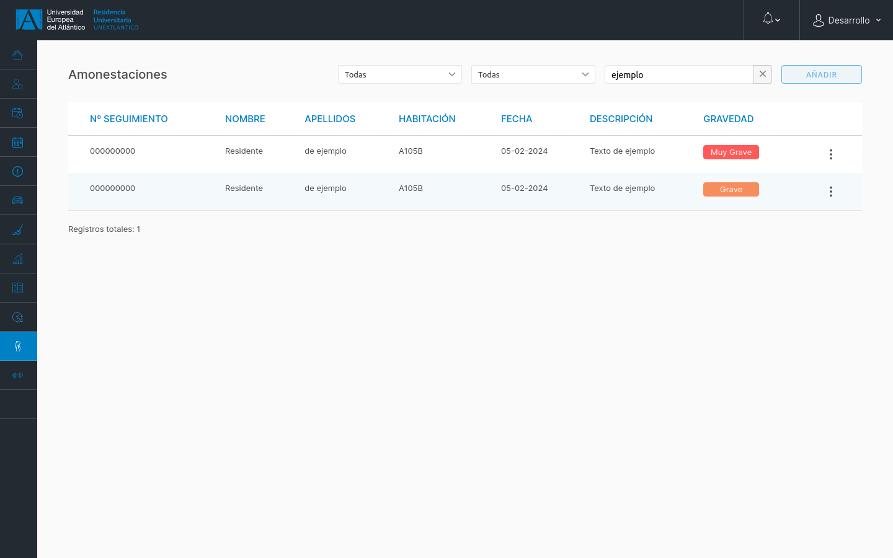Click the Residencia Universitaria logo text
Image resolution: width=893 pixels, height=558 pixels.
tap(116, 20)
